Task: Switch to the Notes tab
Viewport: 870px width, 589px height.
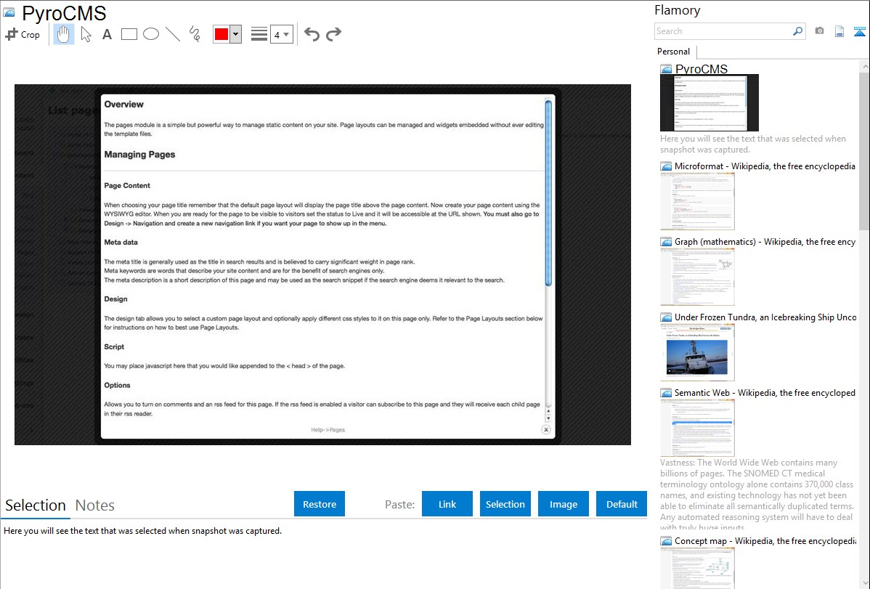Action: [95, 505]
